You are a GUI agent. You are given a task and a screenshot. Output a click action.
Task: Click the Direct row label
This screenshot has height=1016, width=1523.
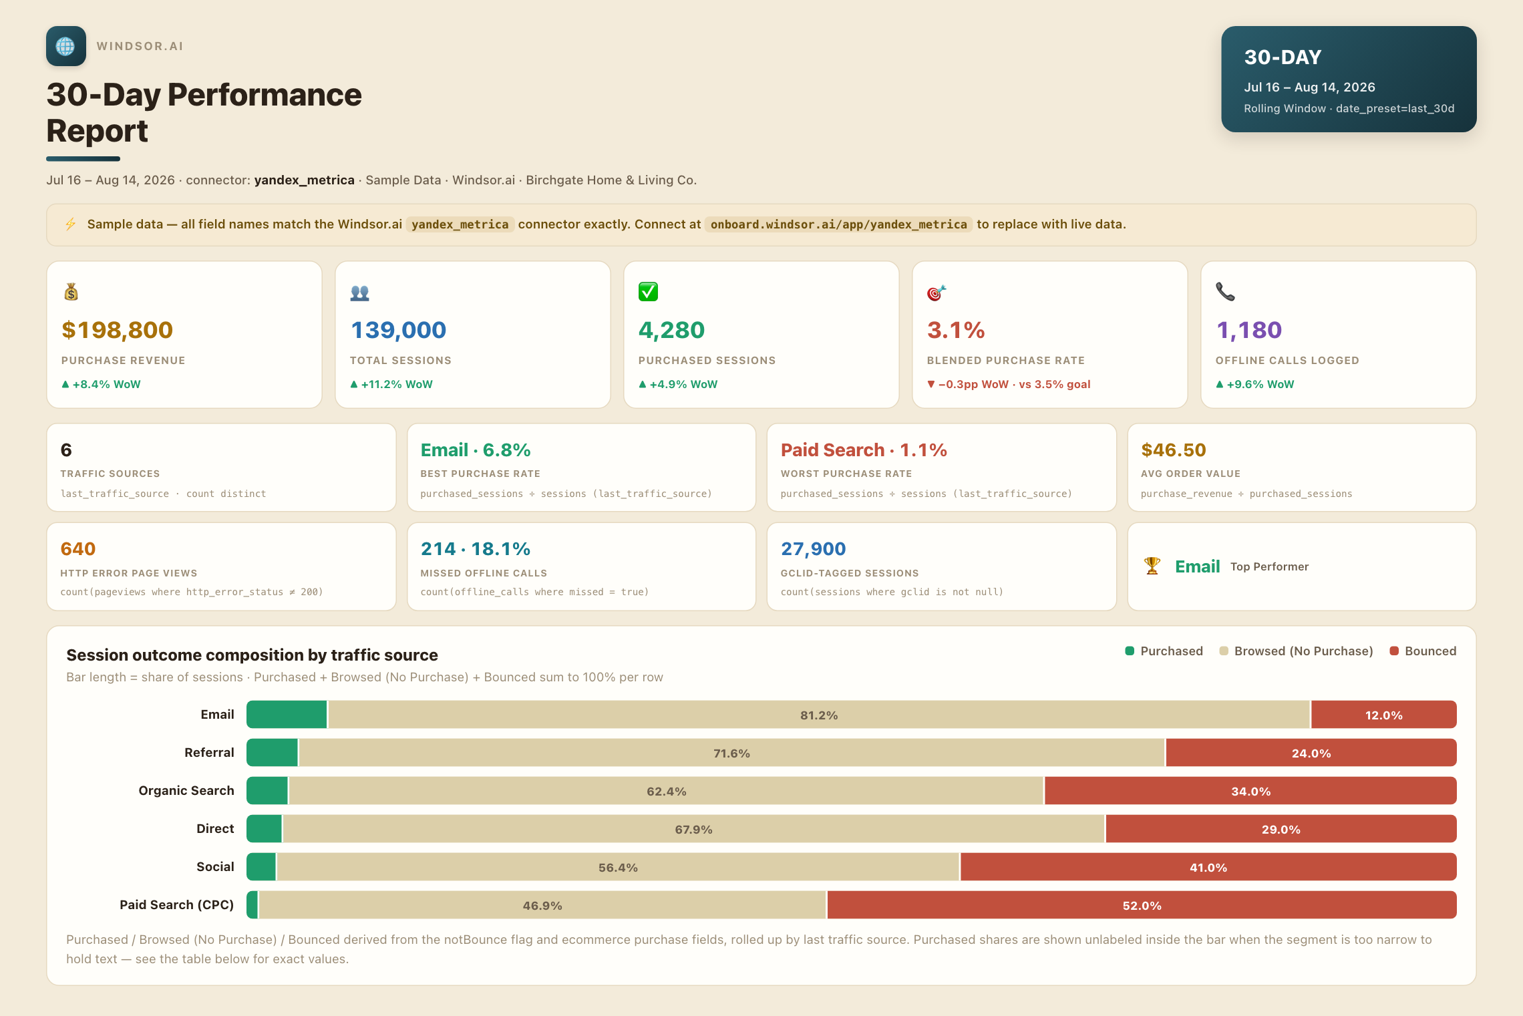coord(215,829)
